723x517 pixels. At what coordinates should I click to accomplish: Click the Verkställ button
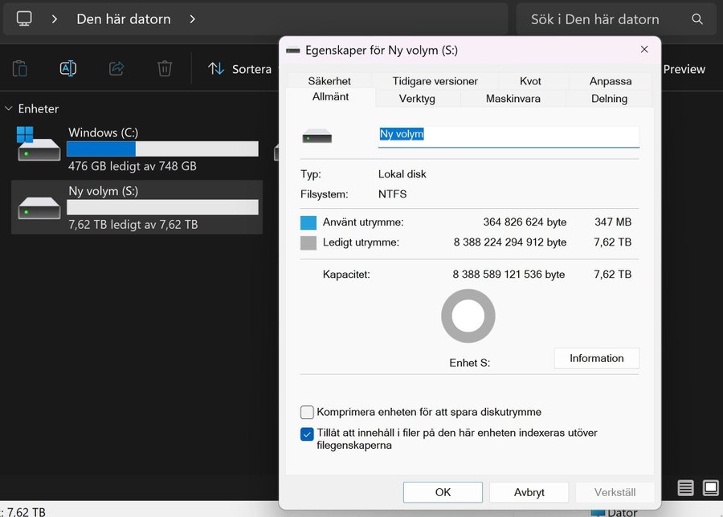tap(615, 492)
